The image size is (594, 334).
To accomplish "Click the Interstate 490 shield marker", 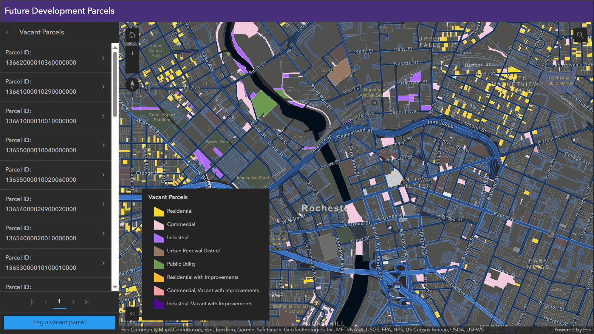I will 397,286.
